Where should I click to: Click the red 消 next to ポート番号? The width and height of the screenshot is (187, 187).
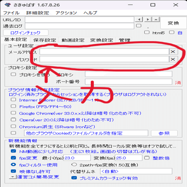pos(178,83)
